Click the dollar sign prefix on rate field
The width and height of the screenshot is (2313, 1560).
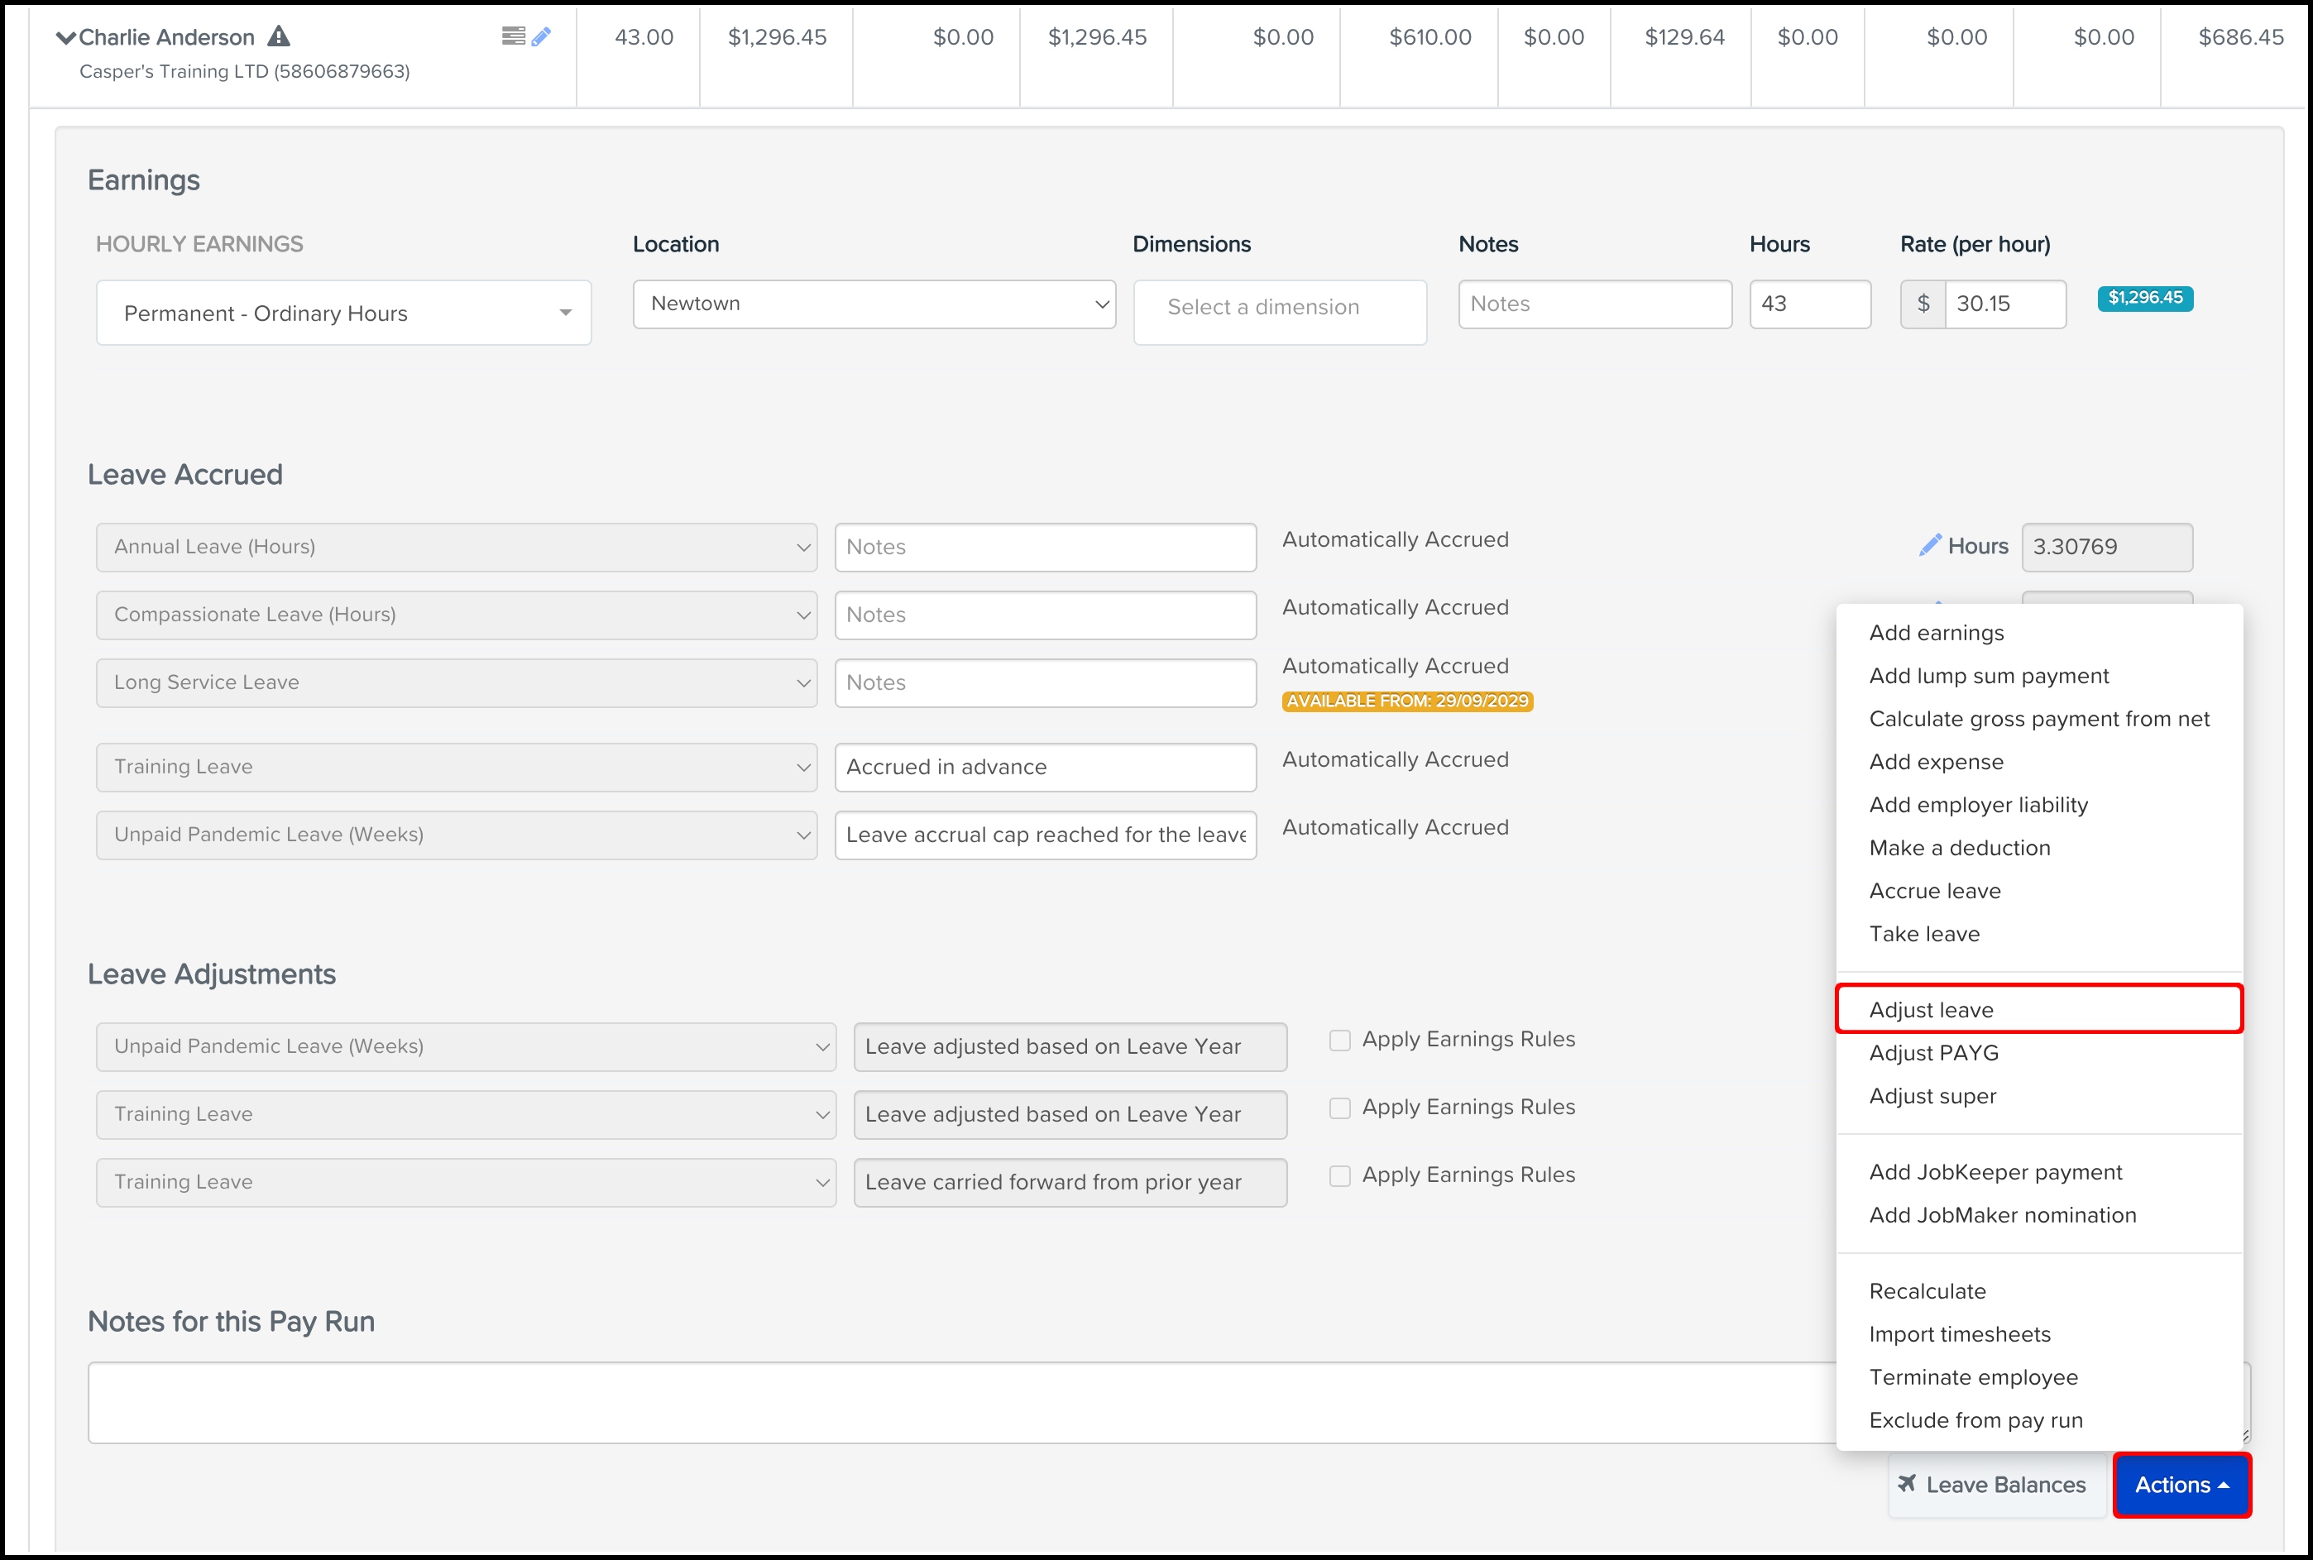pyautogui.click(x=1923, y=304)
